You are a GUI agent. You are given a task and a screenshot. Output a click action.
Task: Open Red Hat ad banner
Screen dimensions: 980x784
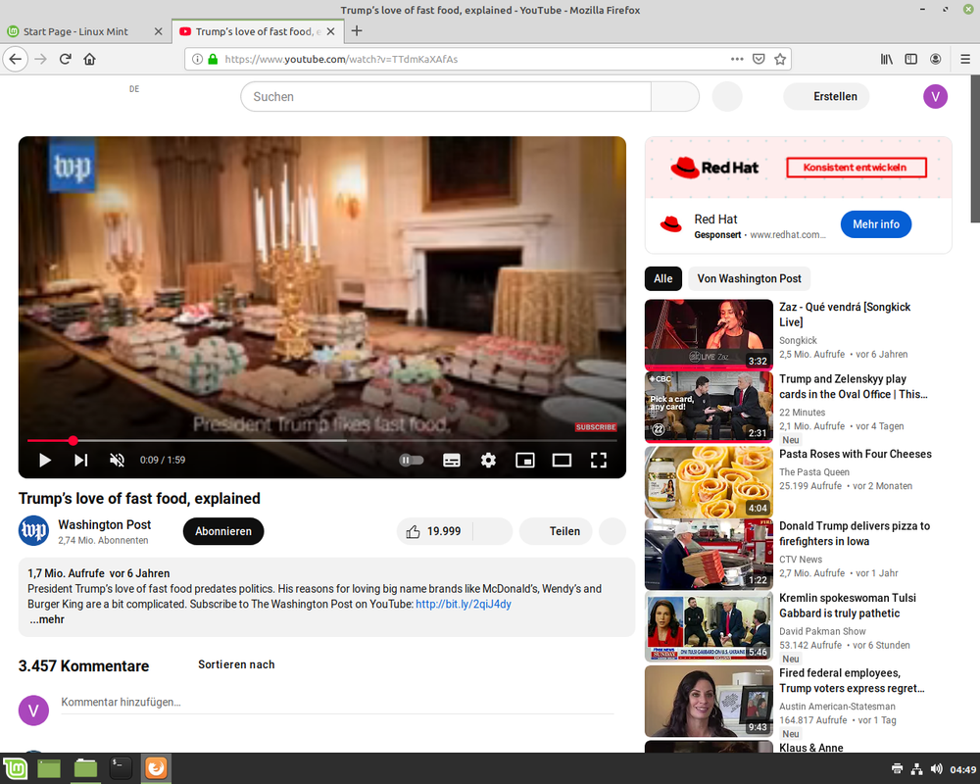(798, 168)
